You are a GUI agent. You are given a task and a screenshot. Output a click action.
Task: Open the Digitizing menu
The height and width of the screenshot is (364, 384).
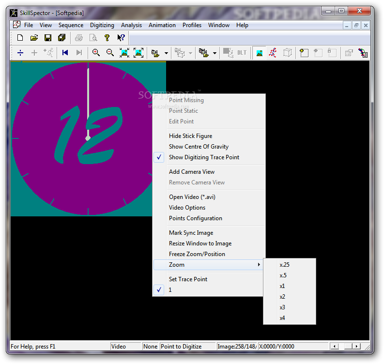pyautogui.click(x=102, y=25)
